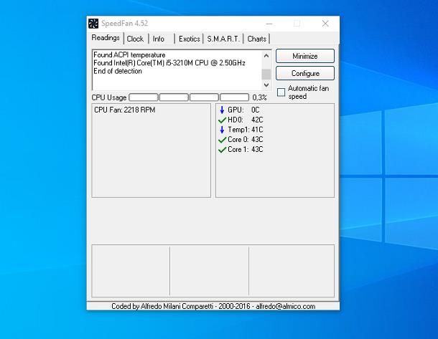Enable the Automatic fan speed checkbox
This screenshot has width=438, height=339.
click(x=281, y=92)
